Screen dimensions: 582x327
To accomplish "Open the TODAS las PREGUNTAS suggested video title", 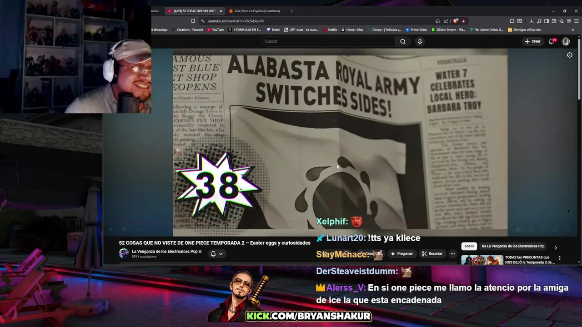I will [530, 260].
